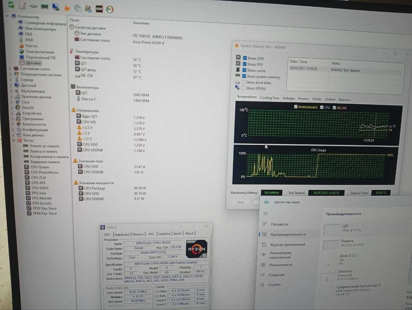Select the Датчики item in the tree
412x310 pixels.
33,63
